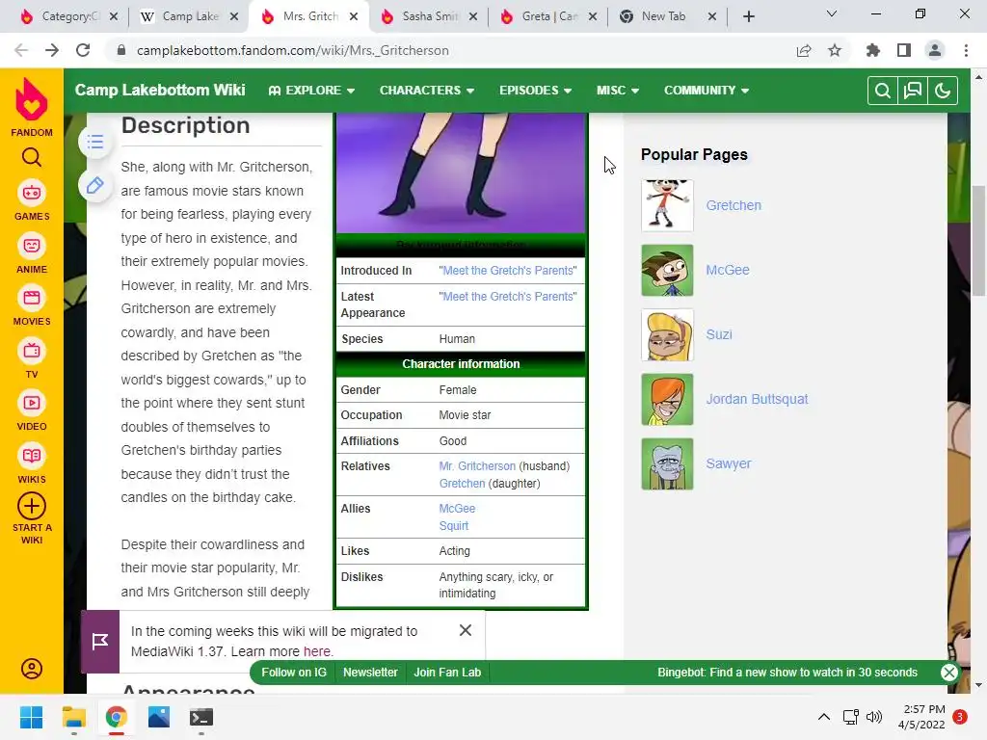
Task: Open the TV section icon
Action: click(x=32, y=351)
